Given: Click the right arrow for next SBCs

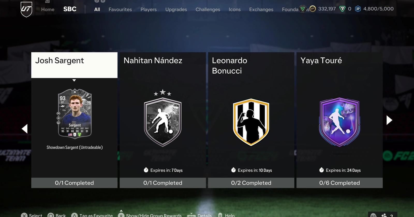Looking at the screenshot, I should point(389,120).
